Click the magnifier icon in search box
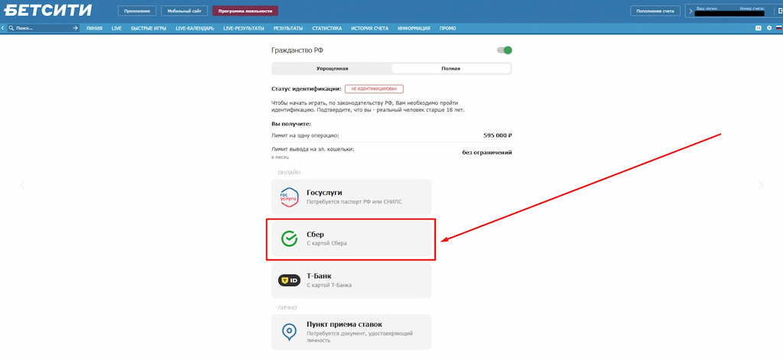This screenshot has height=361, width=783. click(11, 28)
